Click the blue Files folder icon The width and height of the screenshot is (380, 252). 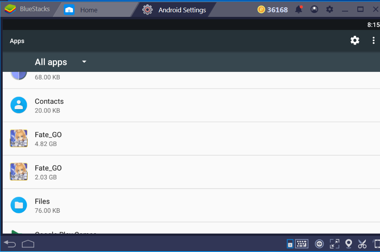(19, 205)
